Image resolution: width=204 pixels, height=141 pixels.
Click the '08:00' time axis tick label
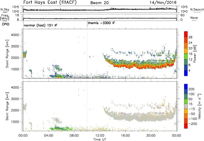pyautogui.click(x=74, y=136)
